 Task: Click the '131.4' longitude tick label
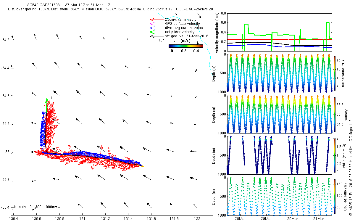pos(128,218)
